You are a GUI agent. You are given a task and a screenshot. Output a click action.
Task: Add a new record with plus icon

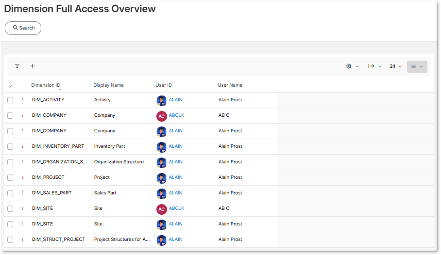[x=33, y=66]
